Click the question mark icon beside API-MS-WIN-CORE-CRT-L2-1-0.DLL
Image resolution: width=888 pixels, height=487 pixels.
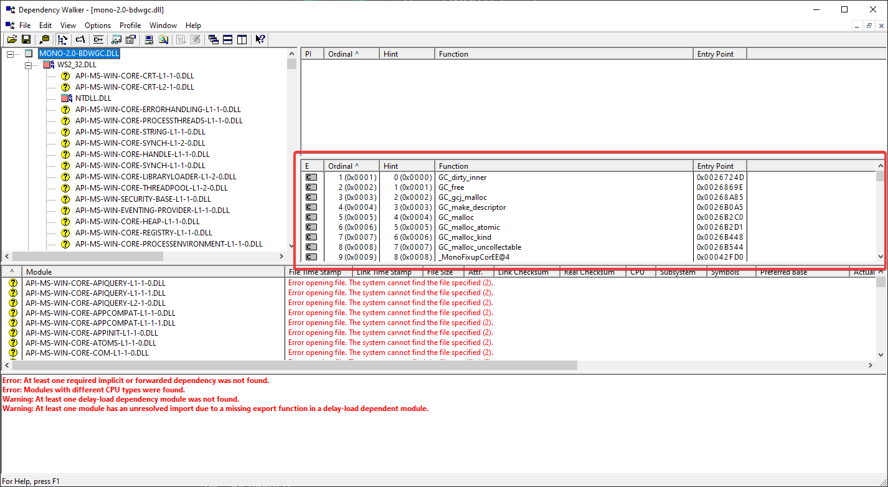[65, 87]
